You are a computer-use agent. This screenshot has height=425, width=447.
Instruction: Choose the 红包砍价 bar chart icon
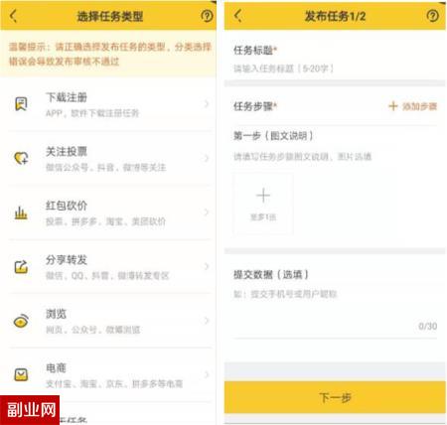(21, 212)
